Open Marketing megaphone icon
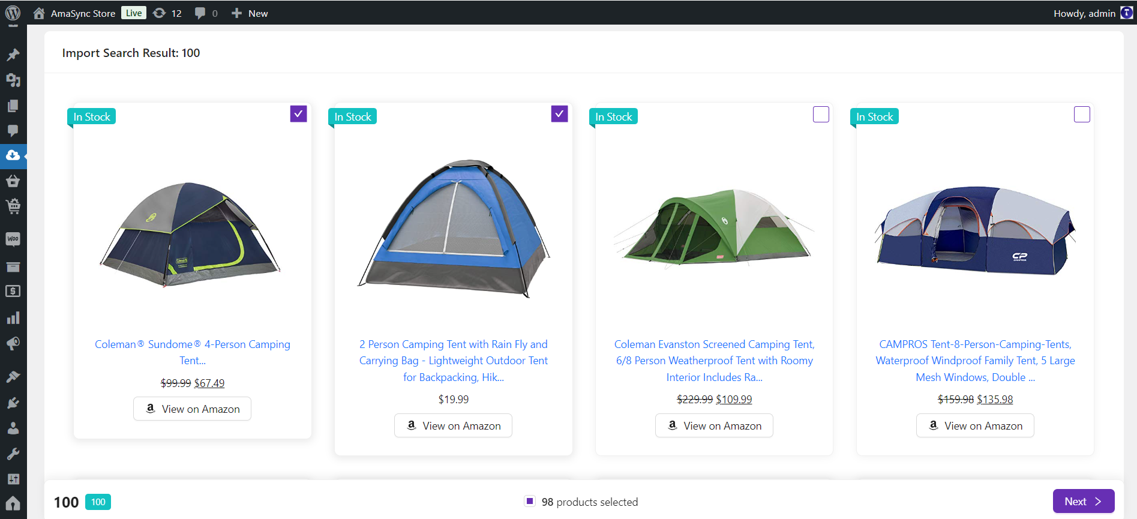1137x519 pixels. tap(13, 343)
